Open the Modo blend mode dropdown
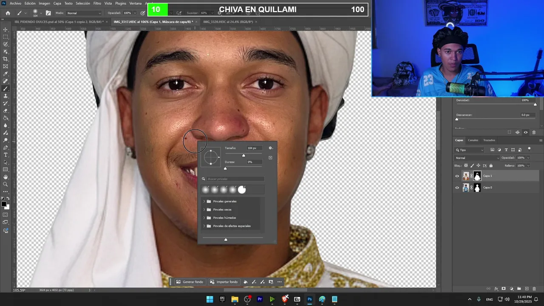 coord(84,13)
